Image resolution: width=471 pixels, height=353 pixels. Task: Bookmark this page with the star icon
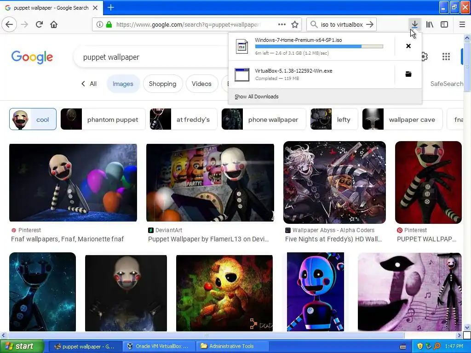(295, 24)
